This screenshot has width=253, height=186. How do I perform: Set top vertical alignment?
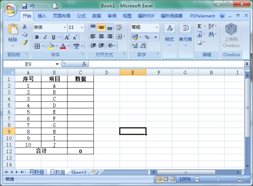(x=93, y=27)
